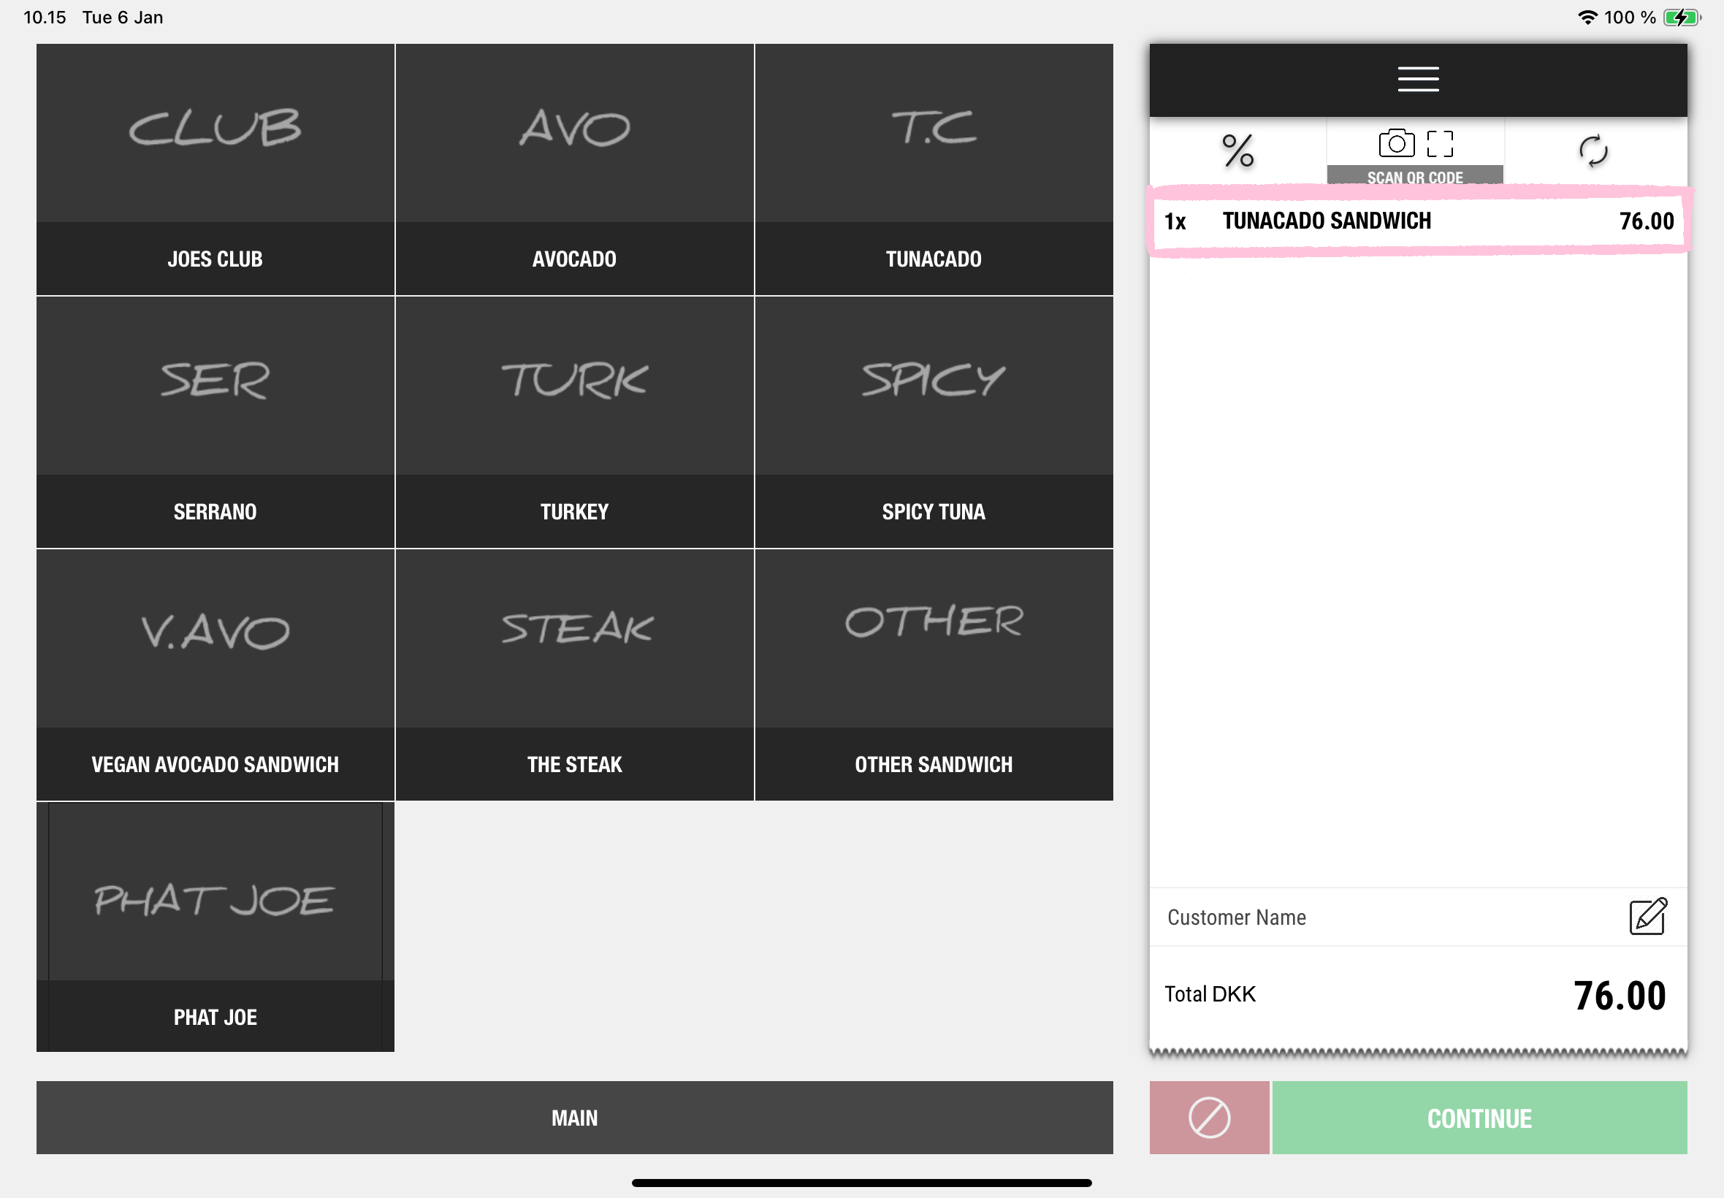The height and width of the screenshot is (1198, 1724).
Task: Return to the MAIN menu
Action: pyautogui.click(x=574, y=1117)
